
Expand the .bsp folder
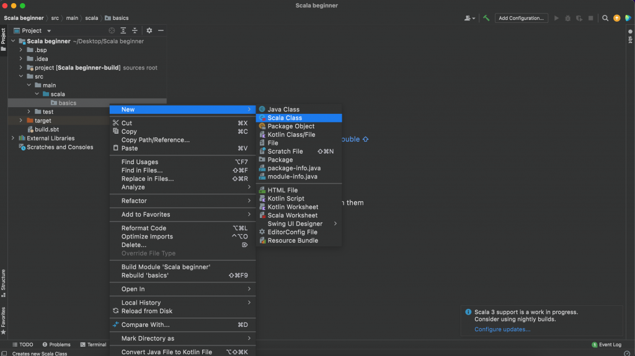click(x=21, y=50)
